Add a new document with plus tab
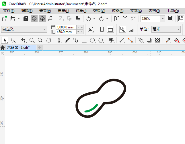Viewport: 185px width, 144px height. [x=40, y=48]
